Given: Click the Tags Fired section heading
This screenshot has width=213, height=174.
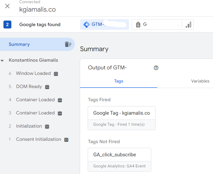Looking at the screenshot, I should pyautogui.click(x=99, y=100).
